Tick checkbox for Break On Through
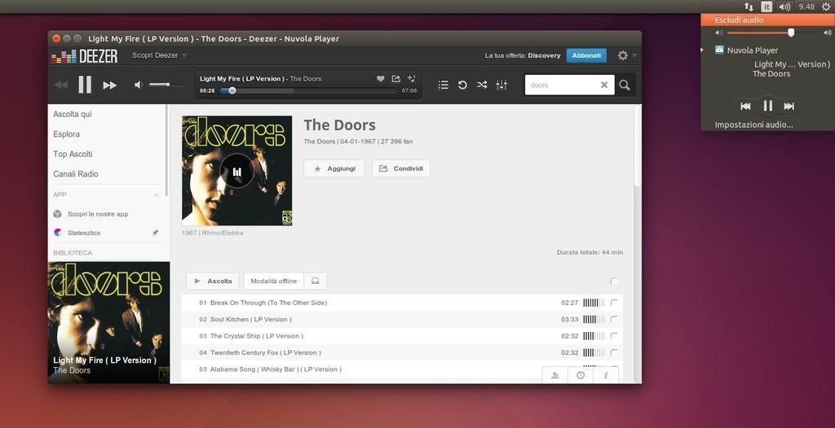This screenshot has width=835, height=428. [614, 303]
